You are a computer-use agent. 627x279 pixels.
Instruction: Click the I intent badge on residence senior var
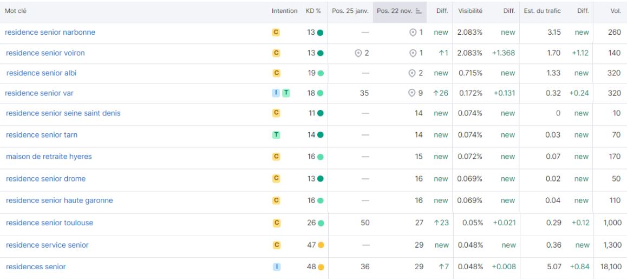(276, 93)
